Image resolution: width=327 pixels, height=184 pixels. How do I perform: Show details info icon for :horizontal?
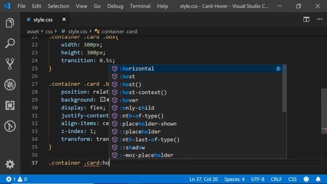coord(278,68)
